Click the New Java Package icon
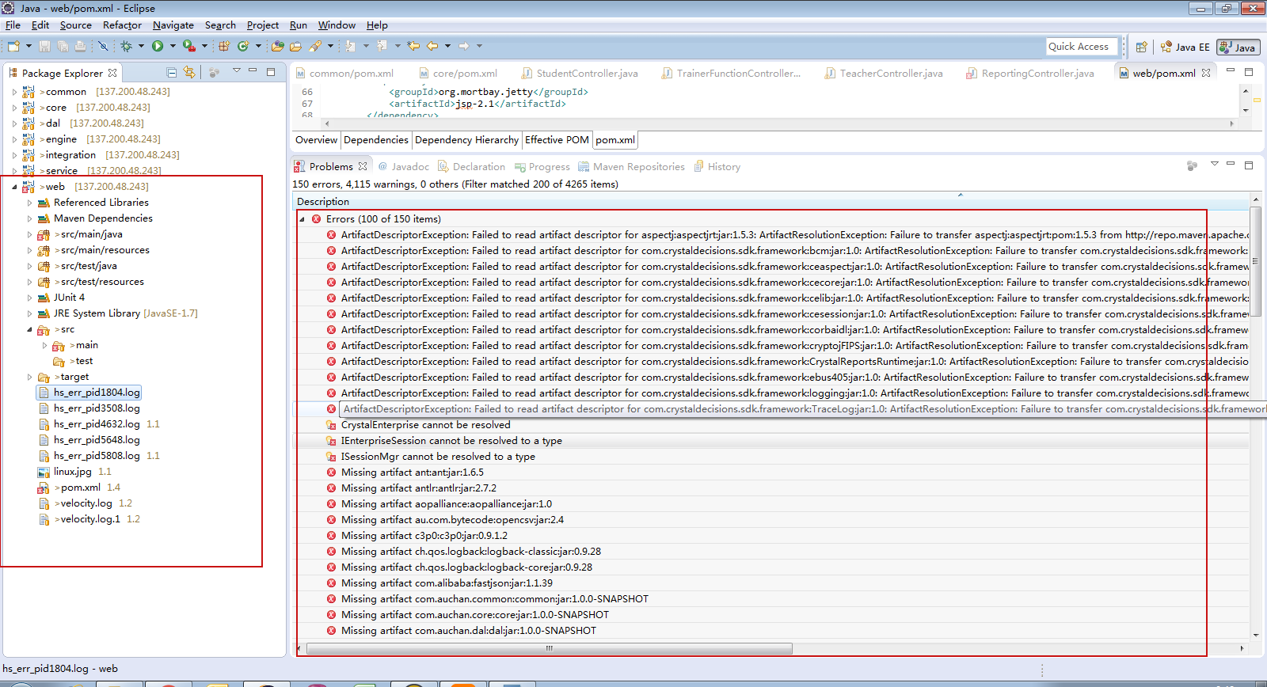The width and height of the screenshot is (1267, 687). [x=225, y=47]
